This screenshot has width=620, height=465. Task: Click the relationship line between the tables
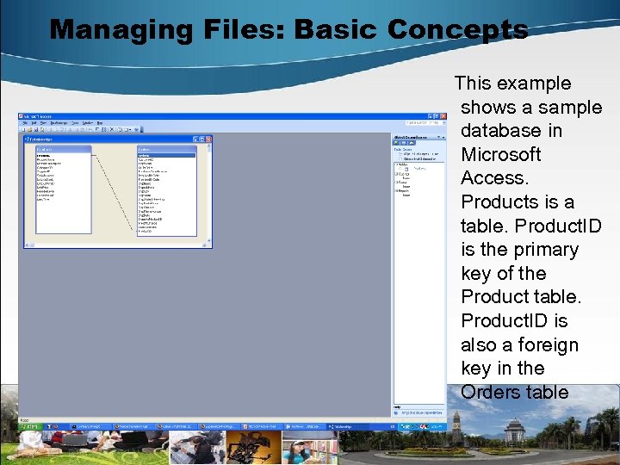click(x=115, y=194)
